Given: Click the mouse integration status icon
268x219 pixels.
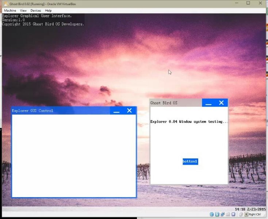Looking at the screenshot, I should pyautogui.click(x=241, y=214).
